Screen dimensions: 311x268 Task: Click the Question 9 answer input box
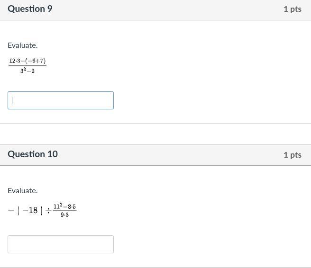pos(60,100)
